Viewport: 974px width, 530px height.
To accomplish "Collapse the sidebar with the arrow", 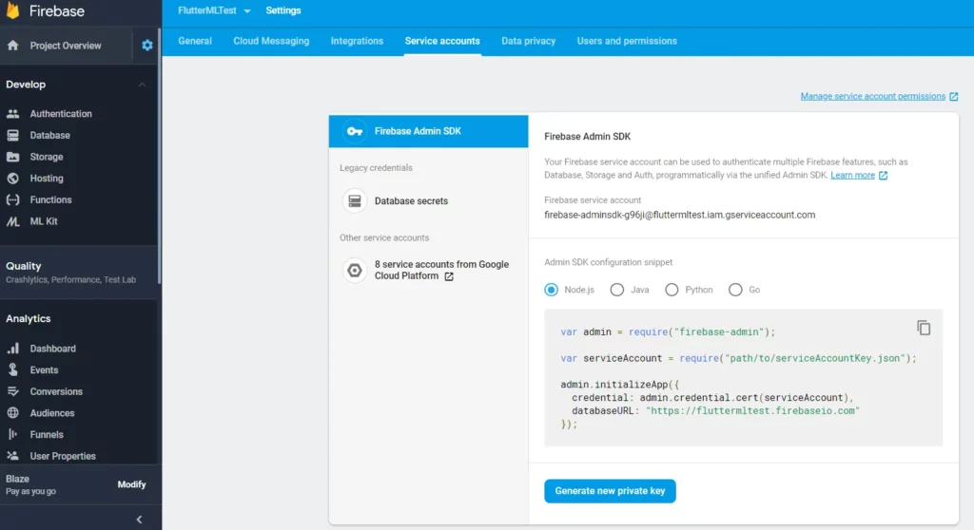I will [x=139, y=520].
